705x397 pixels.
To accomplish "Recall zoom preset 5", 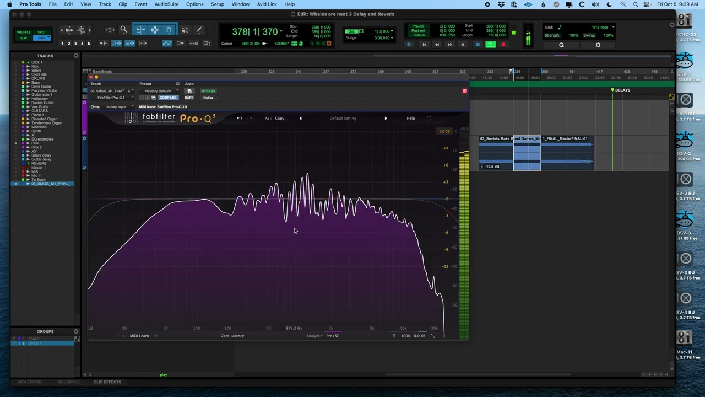I will coord(89,44).
